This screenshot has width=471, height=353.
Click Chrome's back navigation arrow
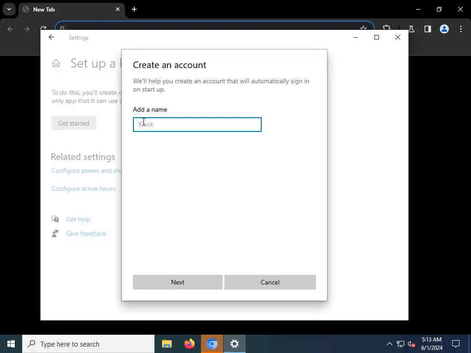click(10, 29)
